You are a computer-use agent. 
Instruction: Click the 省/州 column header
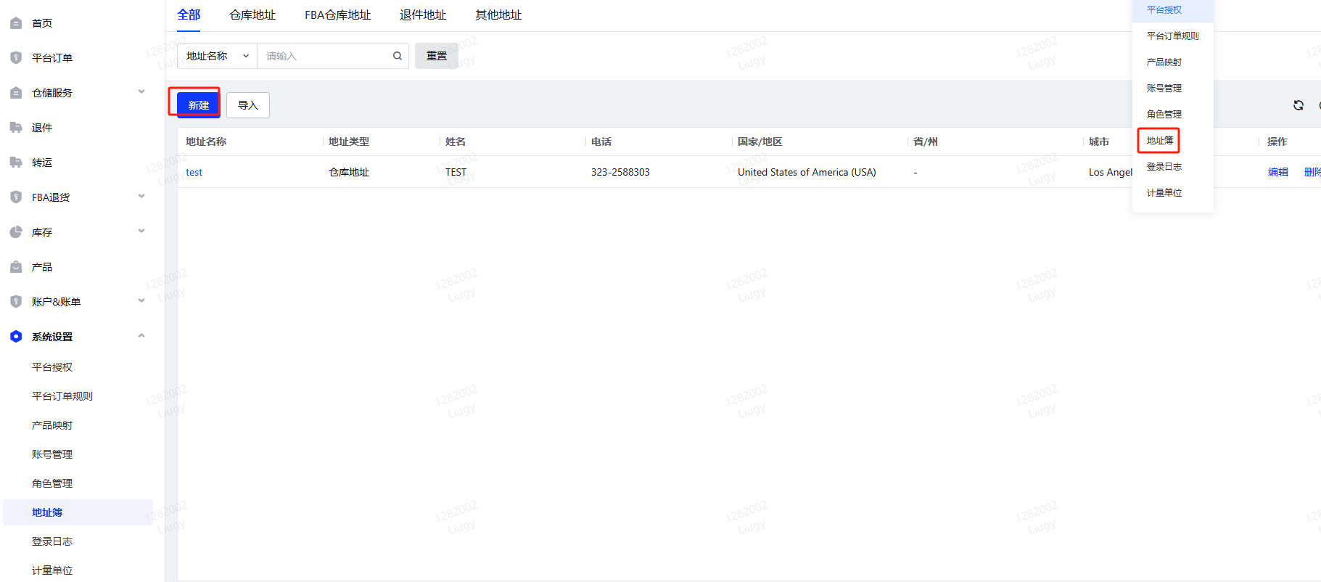click(926, 142)
